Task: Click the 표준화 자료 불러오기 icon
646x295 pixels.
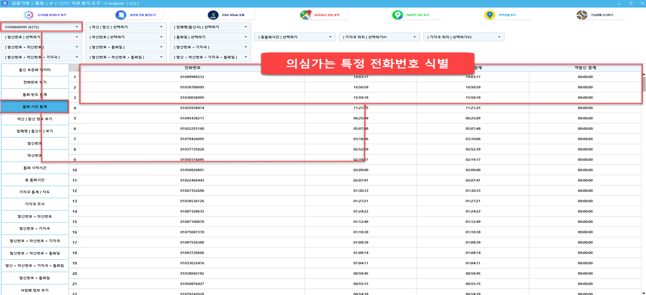Action: point(121,15)
